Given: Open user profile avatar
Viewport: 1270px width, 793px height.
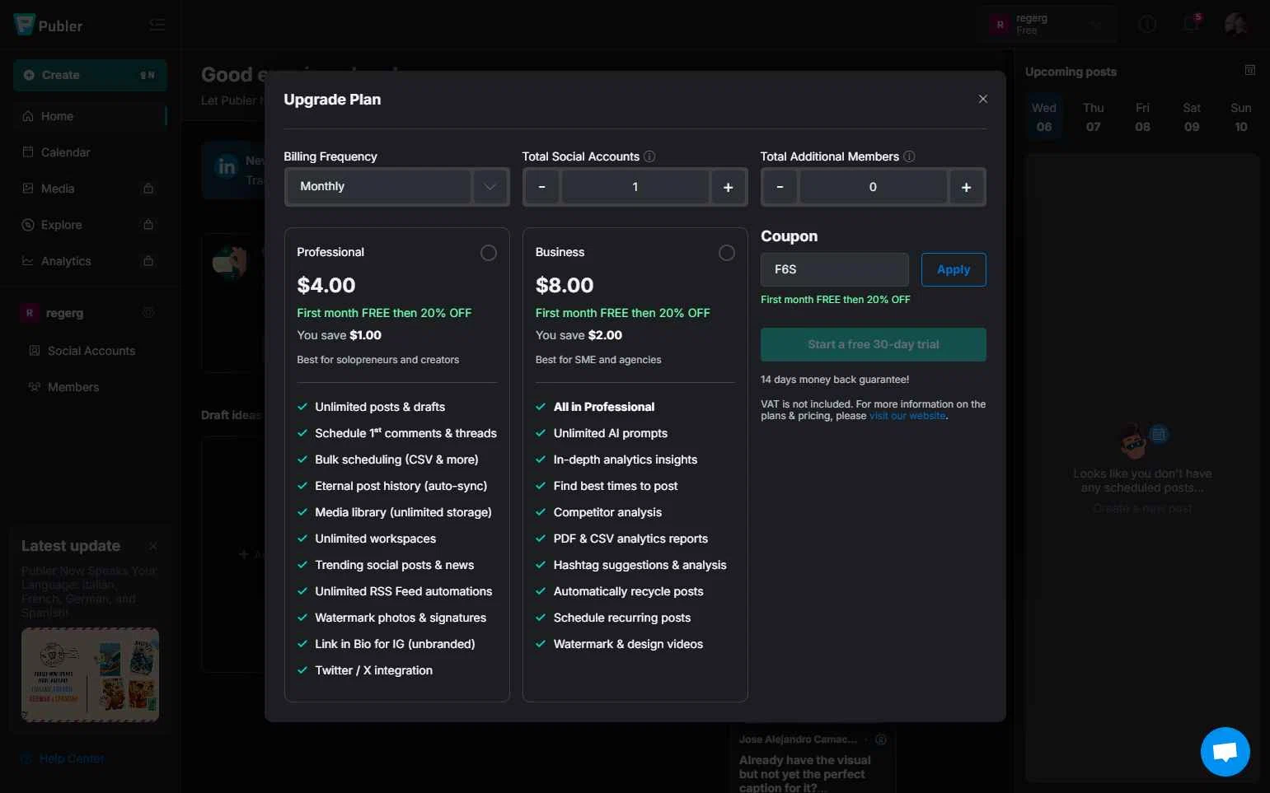Looking at the screenshot, I should (1235, 24).
